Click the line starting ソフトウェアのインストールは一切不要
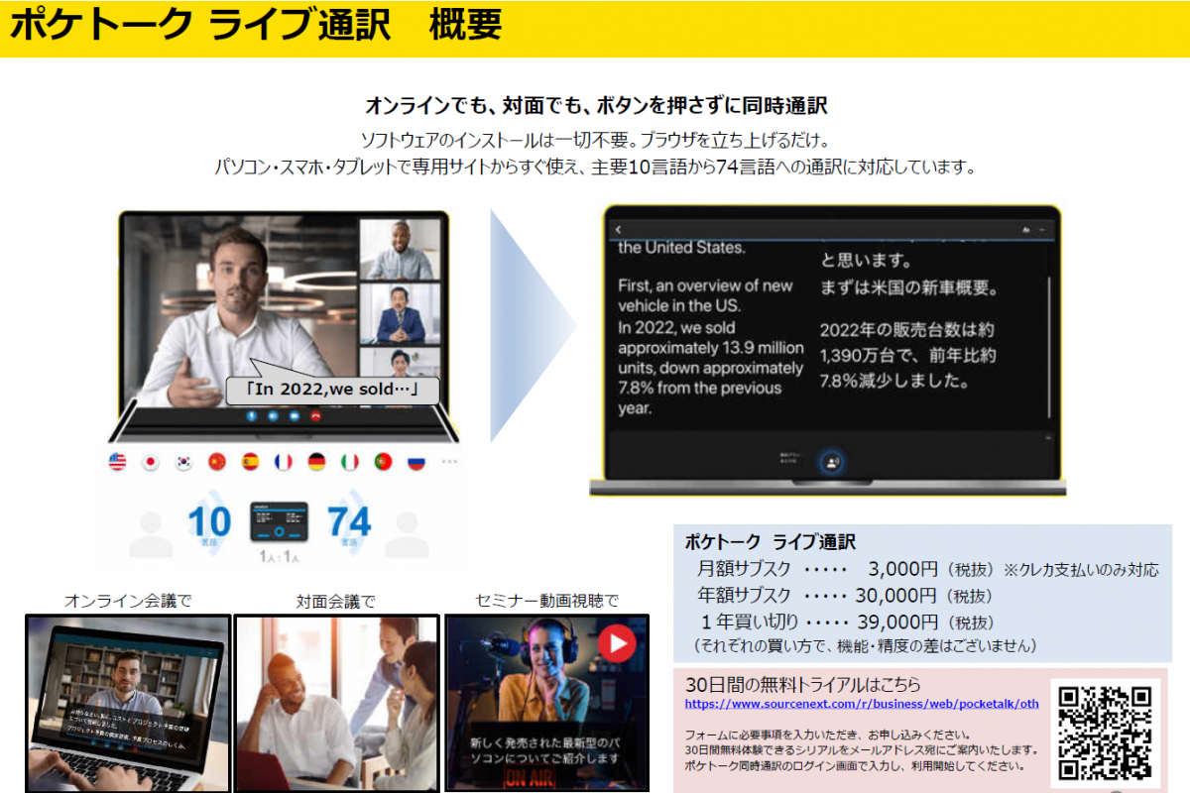The height and width of the screenshot is (793, 1190). point(595,139)
